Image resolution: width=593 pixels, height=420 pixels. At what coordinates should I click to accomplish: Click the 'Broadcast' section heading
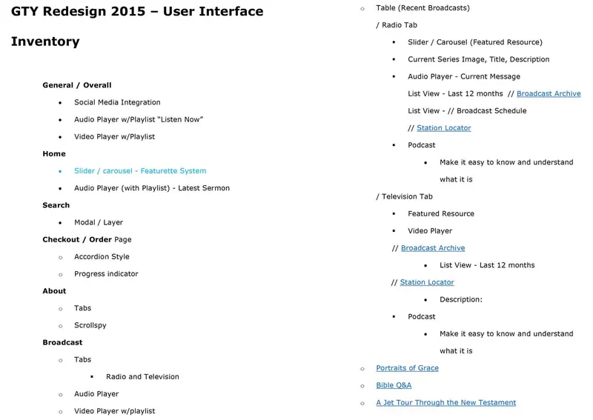pos(62,342)
